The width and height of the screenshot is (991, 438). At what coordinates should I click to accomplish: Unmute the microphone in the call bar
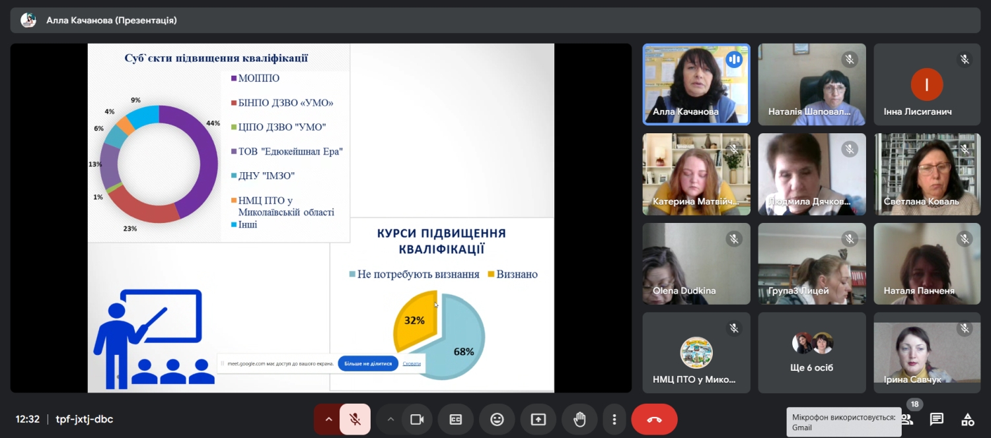[x=355, y=420]
